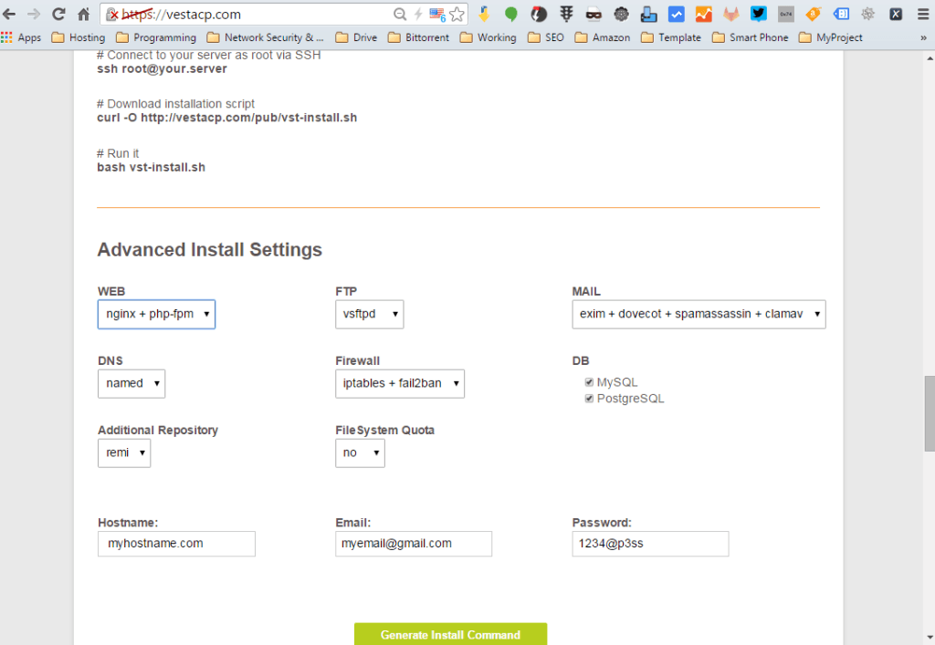Open the Hosting bookmarks folder
The width and height of the screenshot is (935, 645).
pos(79,37)
